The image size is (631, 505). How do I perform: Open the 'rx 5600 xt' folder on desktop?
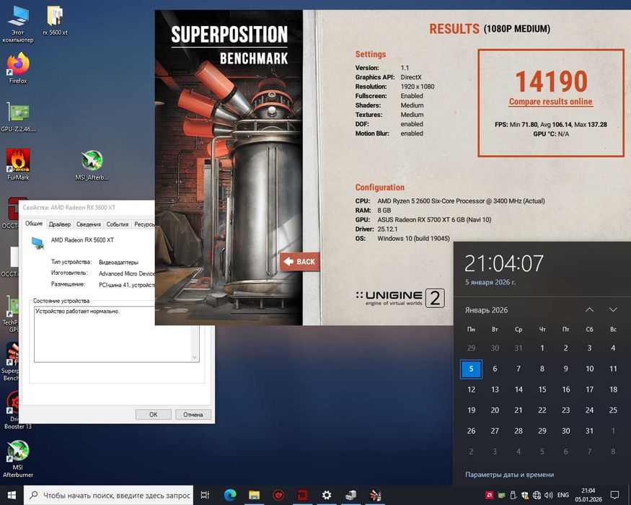[x=55, y=21]
